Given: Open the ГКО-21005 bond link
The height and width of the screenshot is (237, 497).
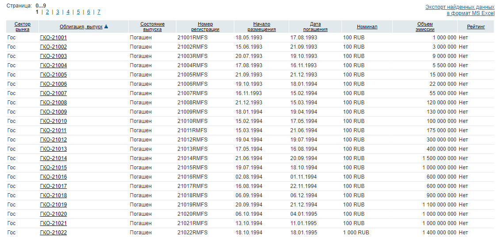Looking at the screenshot, I should click(x=54, y=75).
